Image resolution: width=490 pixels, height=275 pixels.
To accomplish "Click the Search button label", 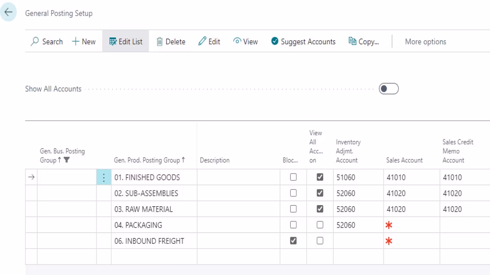I will click(52, 42).
